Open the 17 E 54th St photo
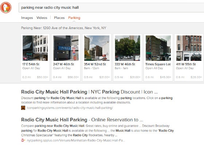Screen dimensions: 204x145 tap(35, 48)
